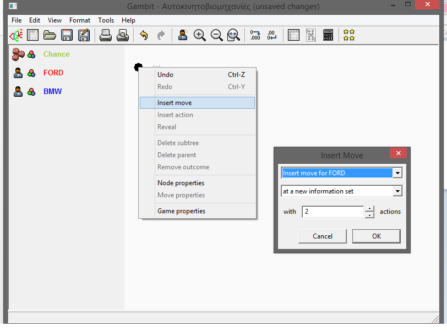Image resolution: width=447 pixels, height=332 pixels.
Task: Print the current game
Action: 106,35
